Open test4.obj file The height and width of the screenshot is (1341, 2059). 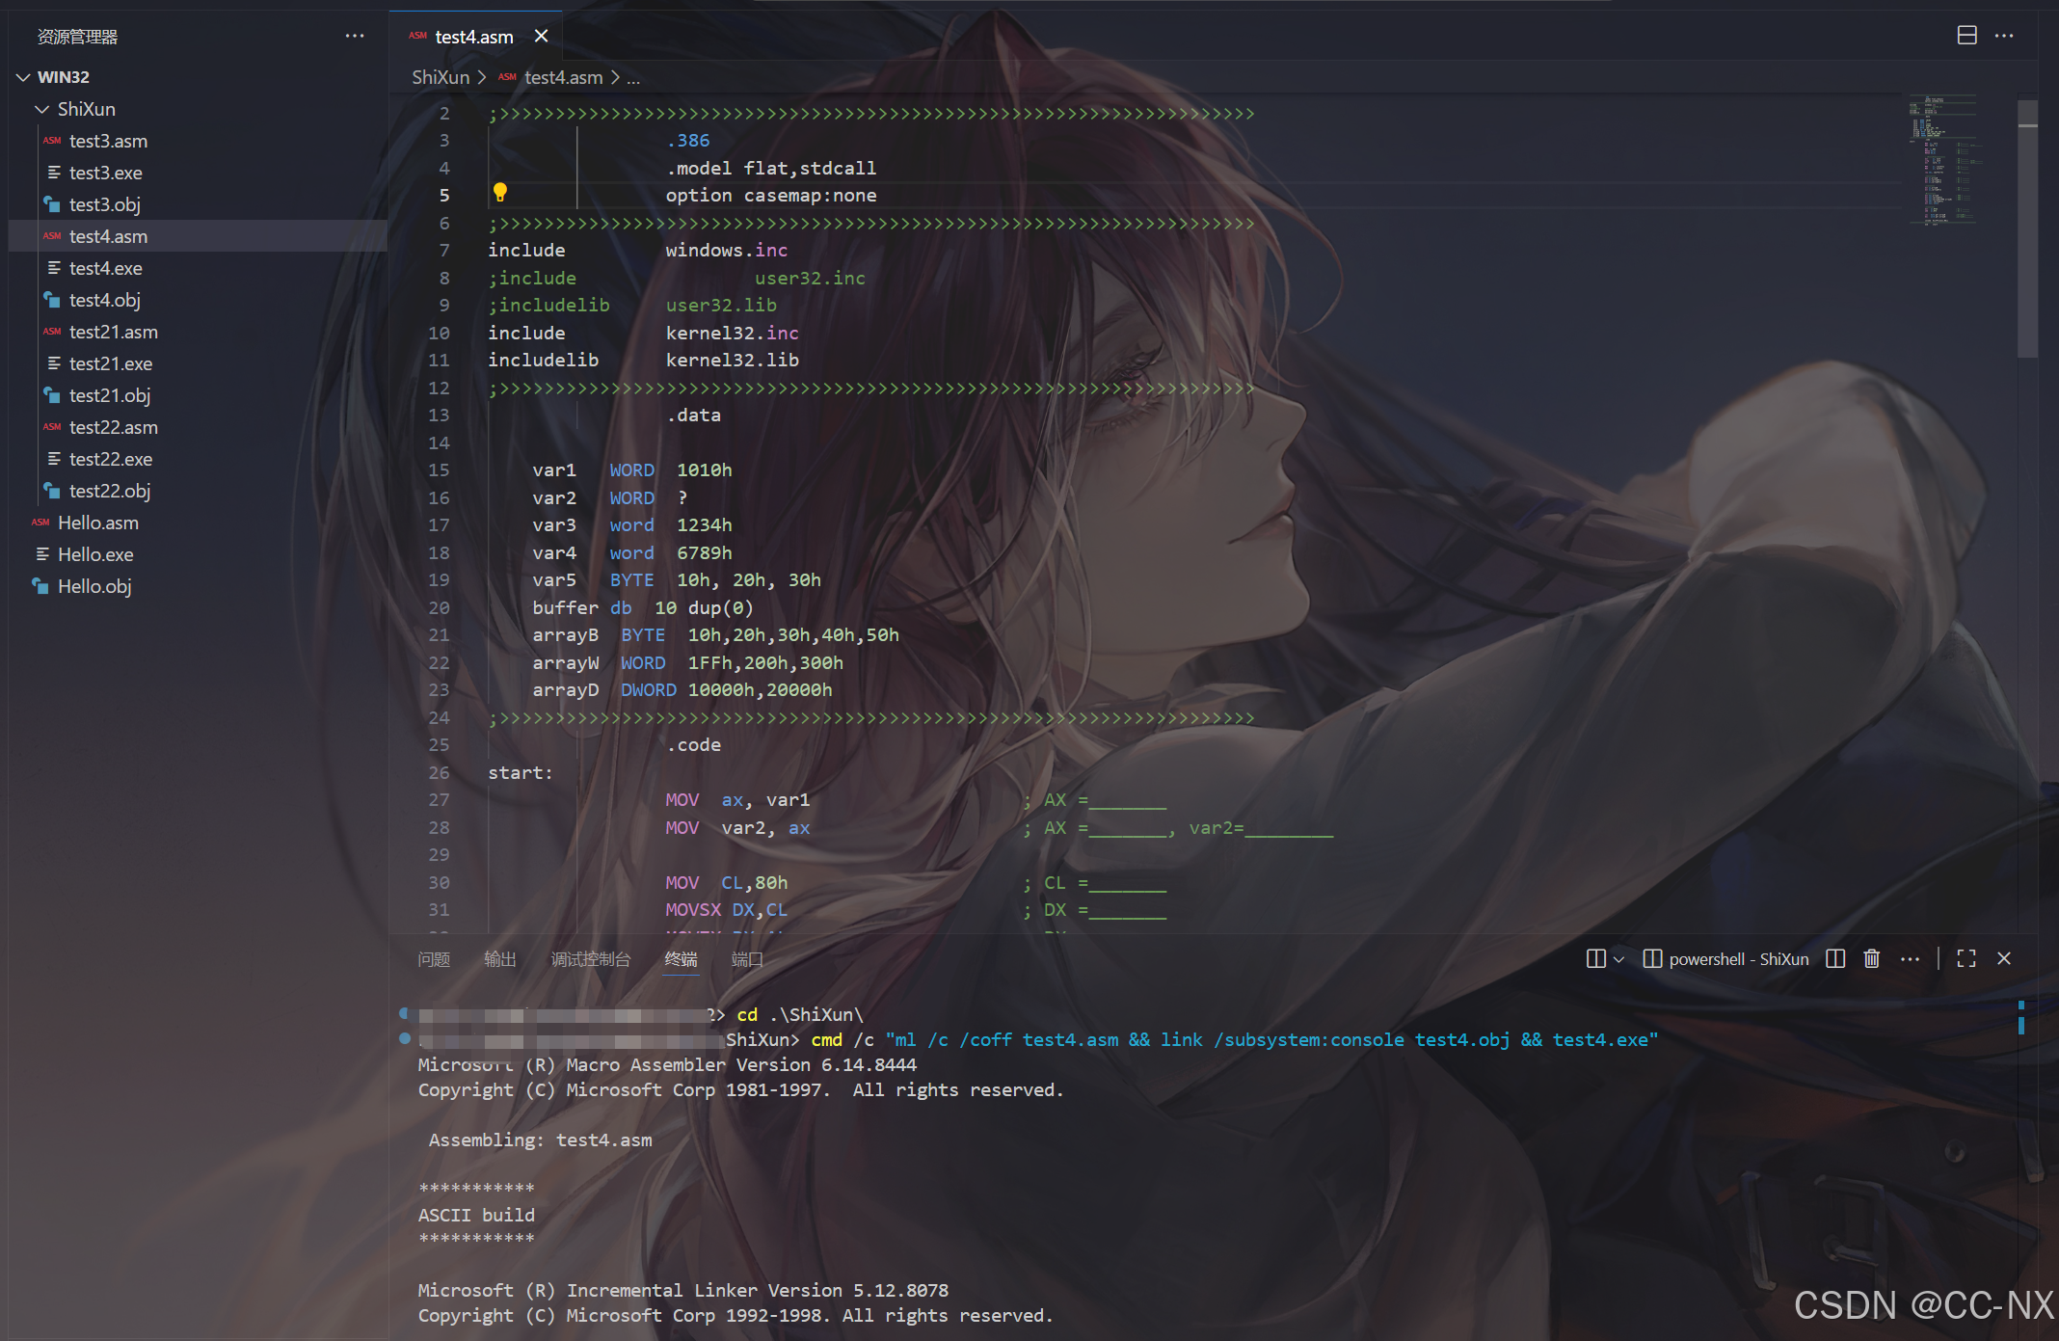click(198, 300)
